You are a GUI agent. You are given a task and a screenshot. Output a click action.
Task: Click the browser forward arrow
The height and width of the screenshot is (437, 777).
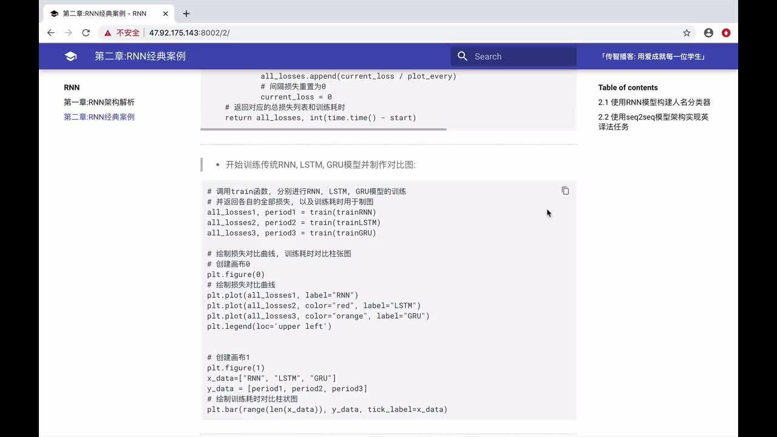tap(69, 33)
